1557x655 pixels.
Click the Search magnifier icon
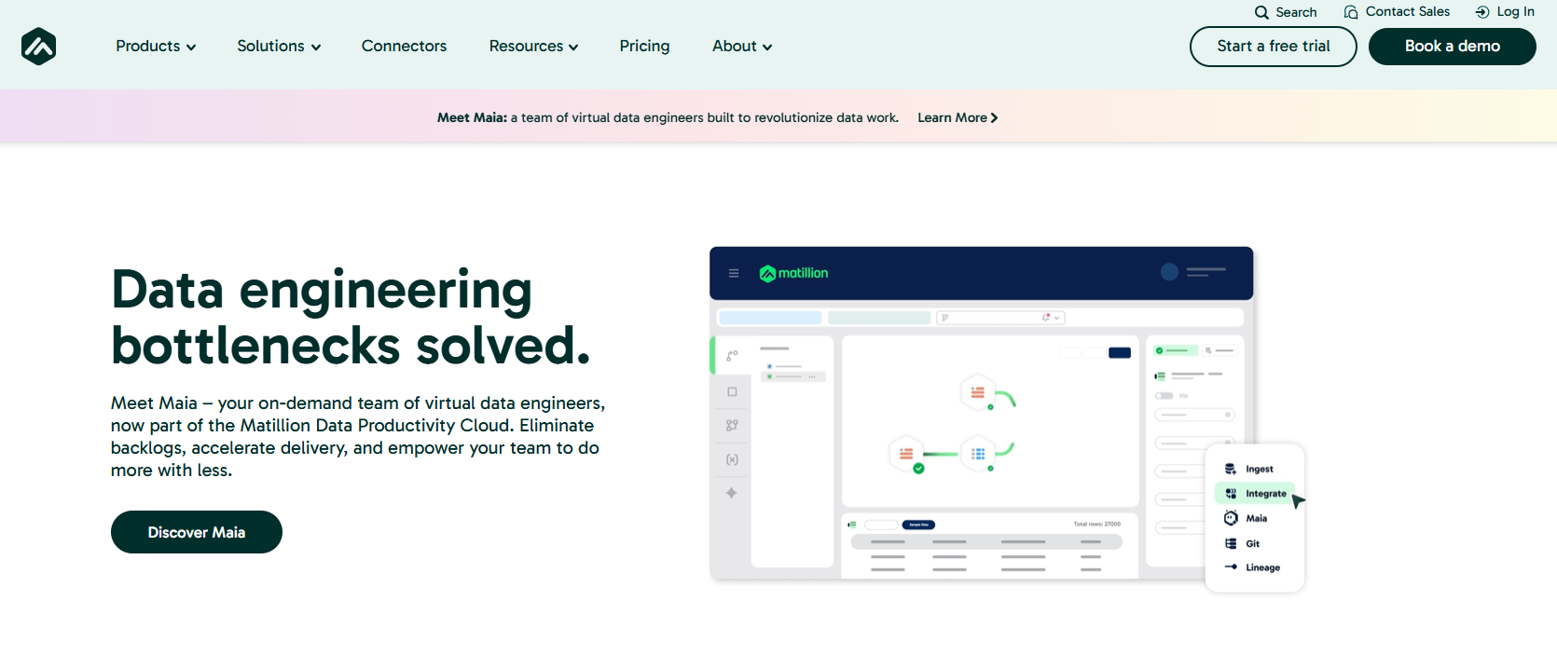click(x=1261, y=12)
